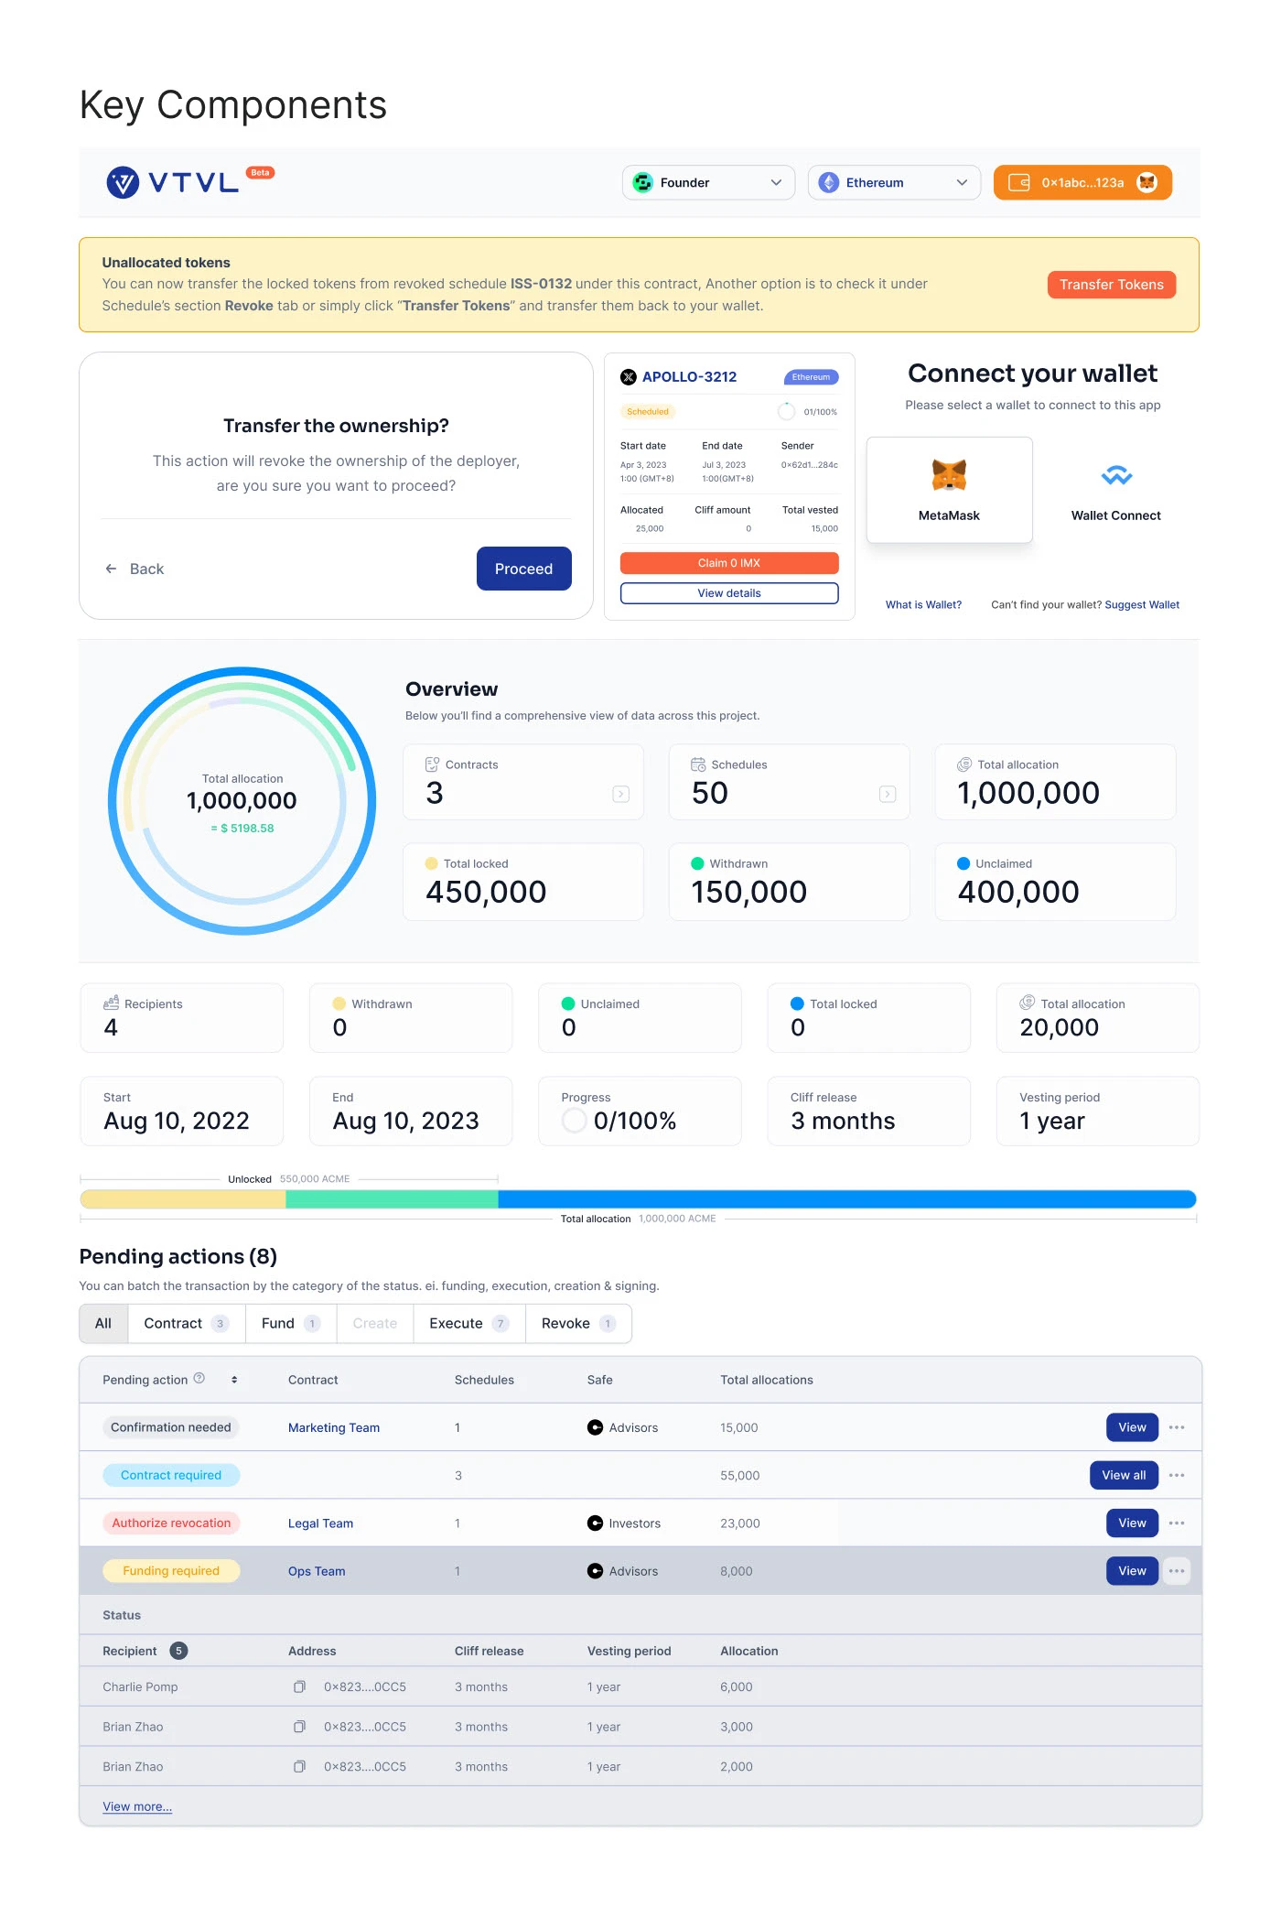Switch to the Contract tab
The height and width of the screenshot is (1908, 1281).
click(x=186, y=1324)
